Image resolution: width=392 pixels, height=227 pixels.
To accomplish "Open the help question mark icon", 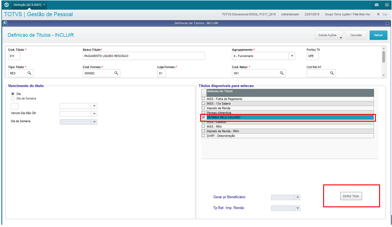I will (387, 5).
